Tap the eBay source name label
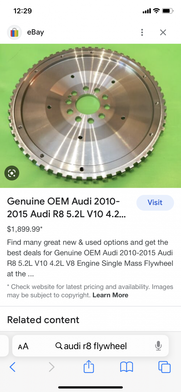 pos(36,32)
